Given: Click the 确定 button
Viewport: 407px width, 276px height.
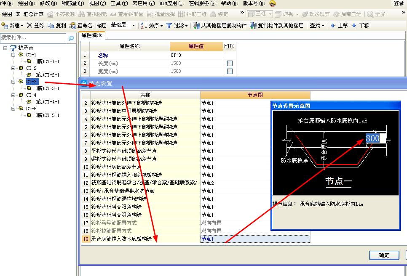Looking at the screenshot, I should [x=384, y=255].
